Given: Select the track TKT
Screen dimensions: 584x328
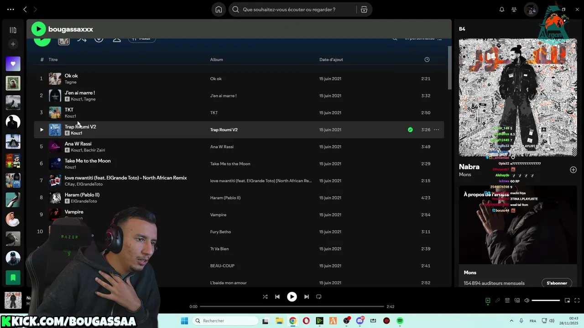Looking at the screenshot, I should 69,110.
